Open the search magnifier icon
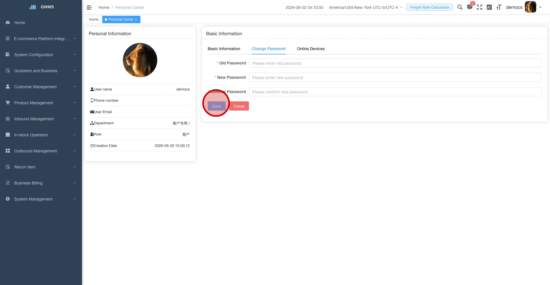The image size is (550, 285). pos(460,7)
